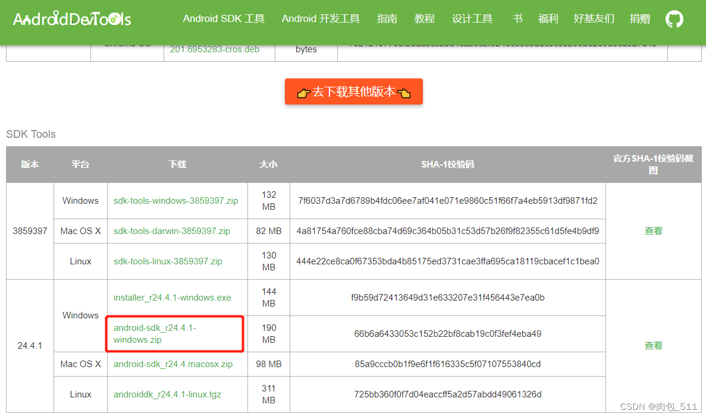The image size is (706, 417).
Task: Select the 3859397 version cell
Action: [30, 230]
